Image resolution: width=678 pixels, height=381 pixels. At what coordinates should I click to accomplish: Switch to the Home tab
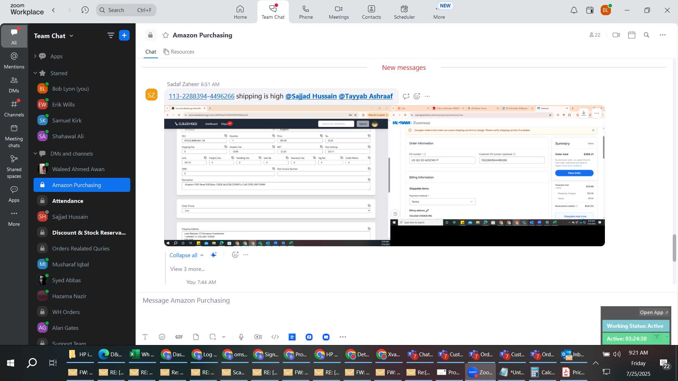click(240, 12)
